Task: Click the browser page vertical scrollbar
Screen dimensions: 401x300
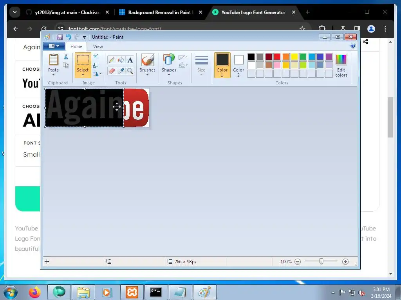Action: 390,117
